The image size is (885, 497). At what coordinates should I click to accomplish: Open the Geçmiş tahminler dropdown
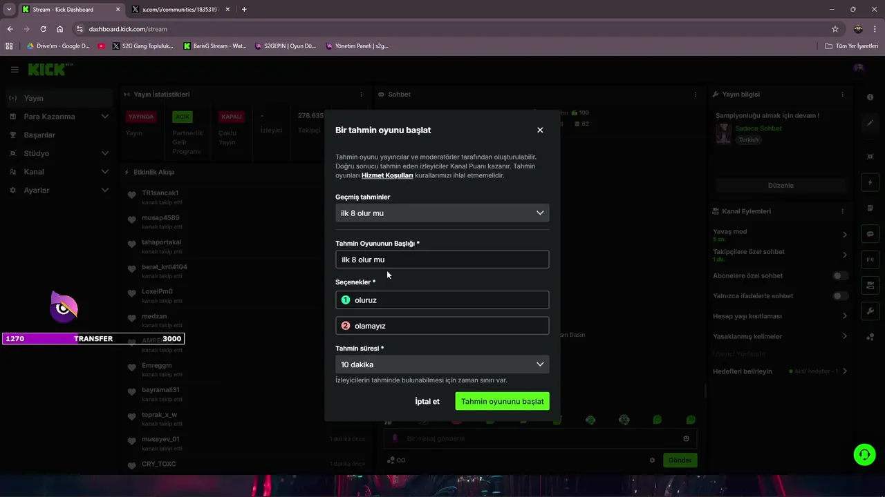pyautogui.click(x=442, y=213)
